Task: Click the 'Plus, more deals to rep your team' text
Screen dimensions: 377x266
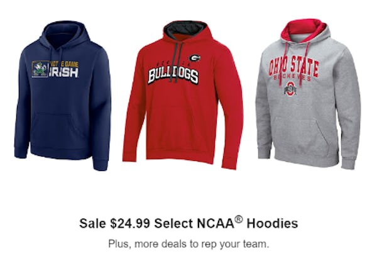Action: click(188, 244)
